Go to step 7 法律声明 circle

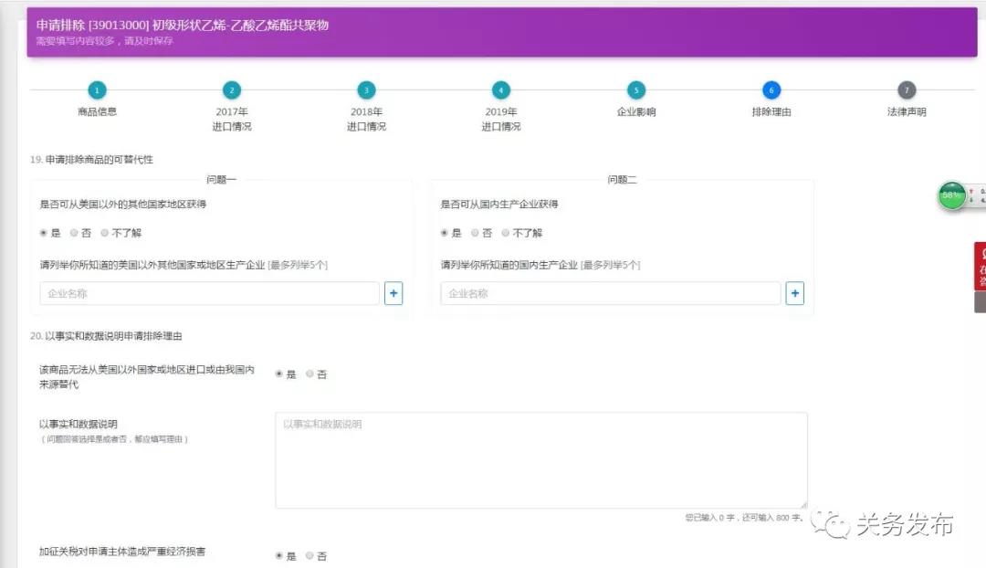(906, 90)
